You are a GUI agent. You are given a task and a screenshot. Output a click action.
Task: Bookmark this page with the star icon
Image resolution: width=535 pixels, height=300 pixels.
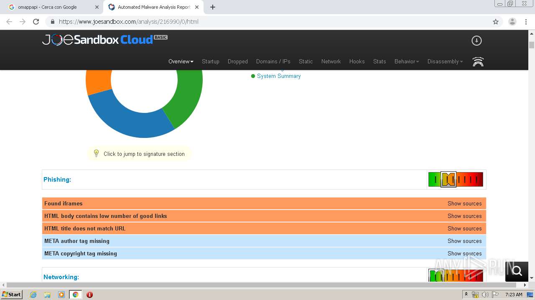496,22
